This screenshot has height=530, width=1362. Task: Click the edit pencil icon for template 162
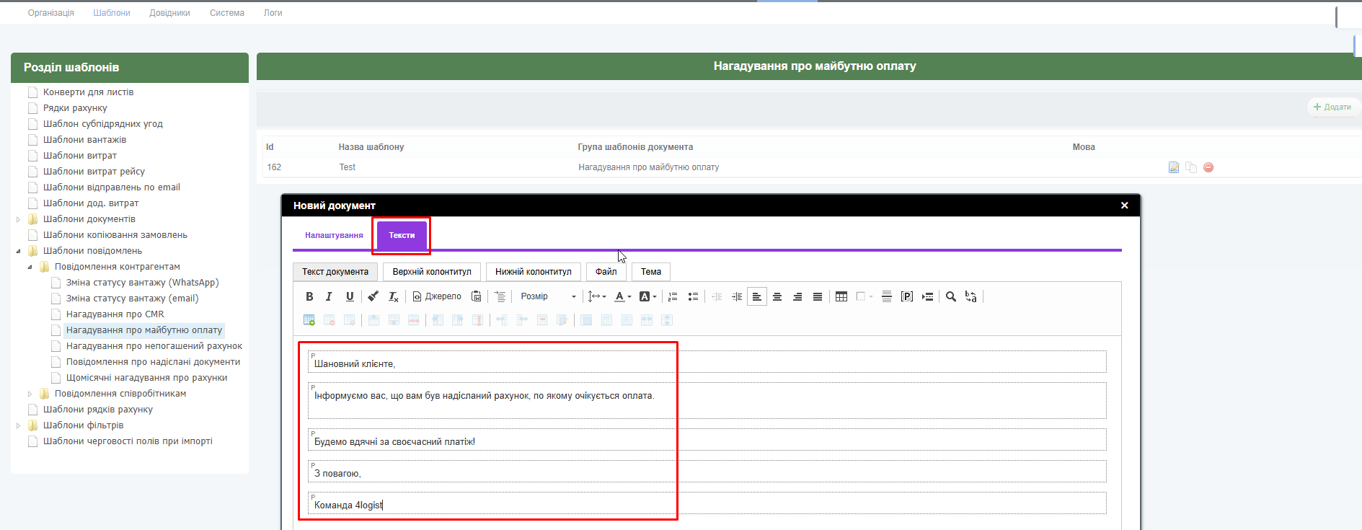[1174, 167]
